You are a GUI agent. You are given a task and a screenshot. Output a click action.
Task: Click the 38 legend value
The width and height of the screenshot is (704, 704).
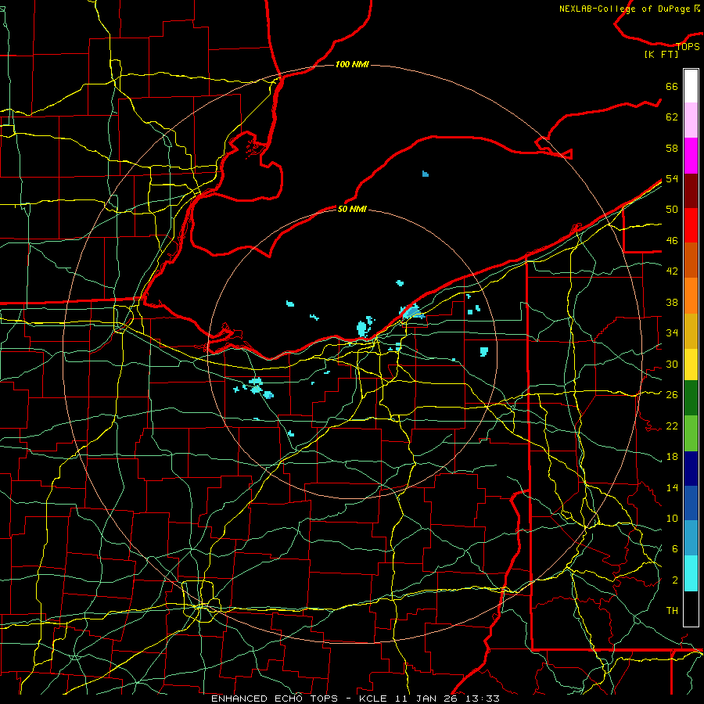[672, 303]
